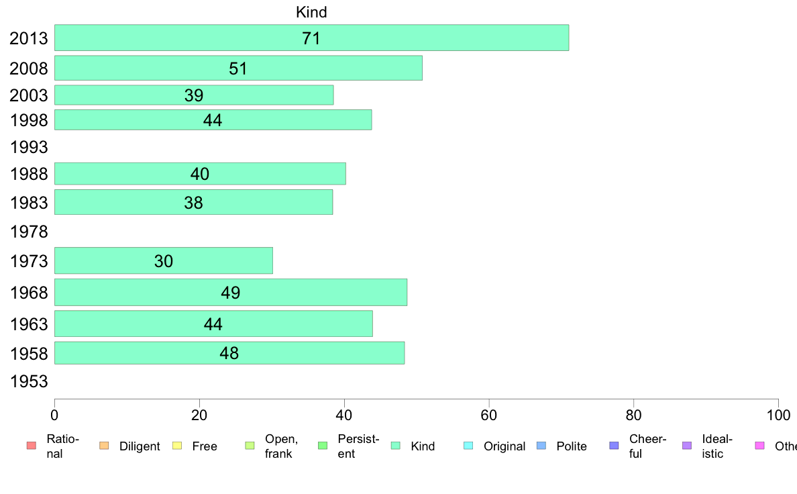Select the 2003 bar showing 39
This screenshot has height=494, width=797.
(x=194, y=95)
